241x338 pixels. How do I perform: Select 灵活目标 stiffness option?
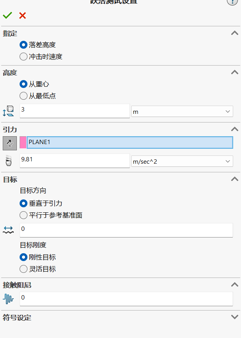[38, 269]
